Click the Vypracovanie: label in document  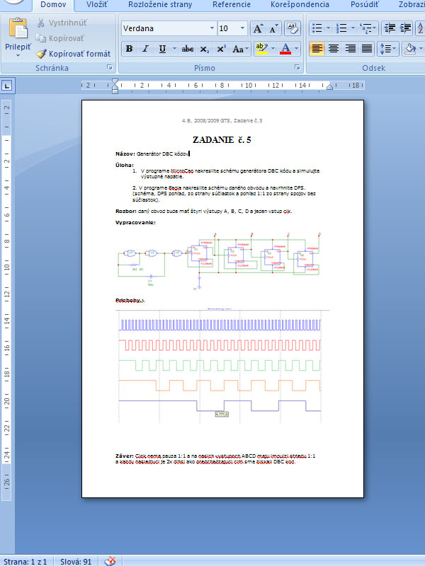[135, 222]
